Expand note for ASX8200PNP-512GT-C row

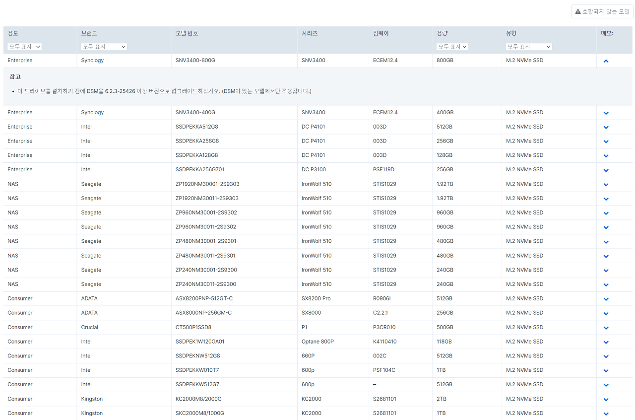pos(606,299)
